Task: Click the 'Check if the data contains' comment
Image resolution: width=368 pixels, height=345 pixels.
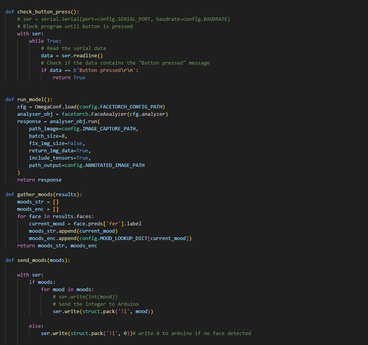Action: [x=125, y=63]
